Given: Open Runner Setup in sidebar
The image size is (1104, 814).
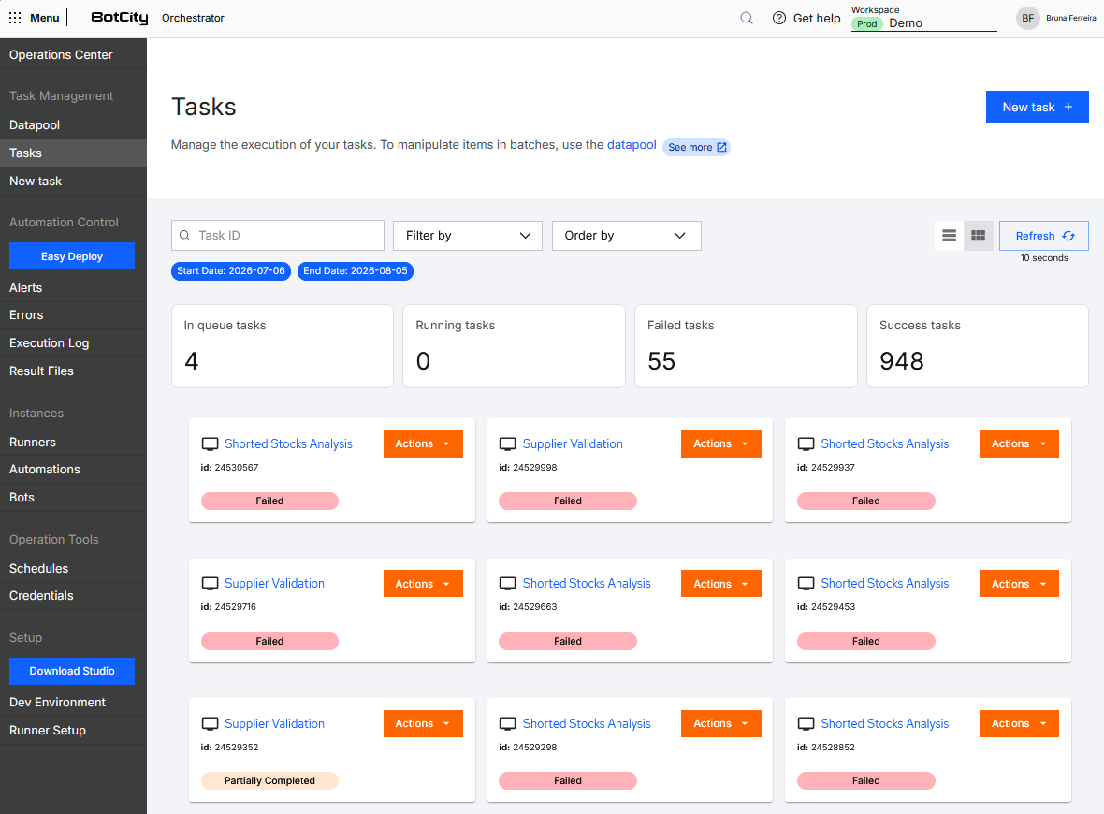Looking at the screenshot, I should coord(73,730).
